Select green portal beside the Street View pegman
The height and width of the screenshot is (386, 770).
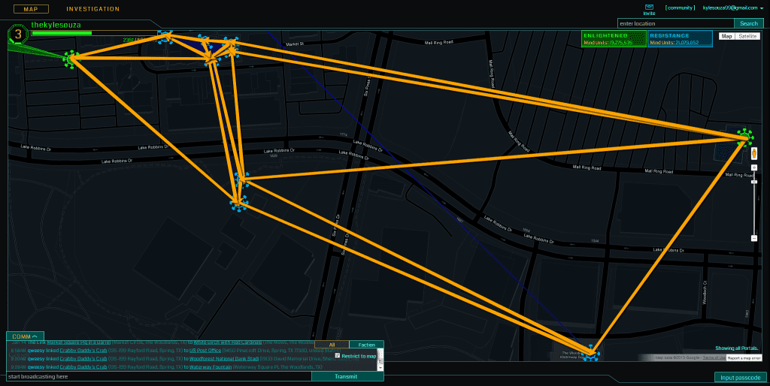(x=744, y=137)
